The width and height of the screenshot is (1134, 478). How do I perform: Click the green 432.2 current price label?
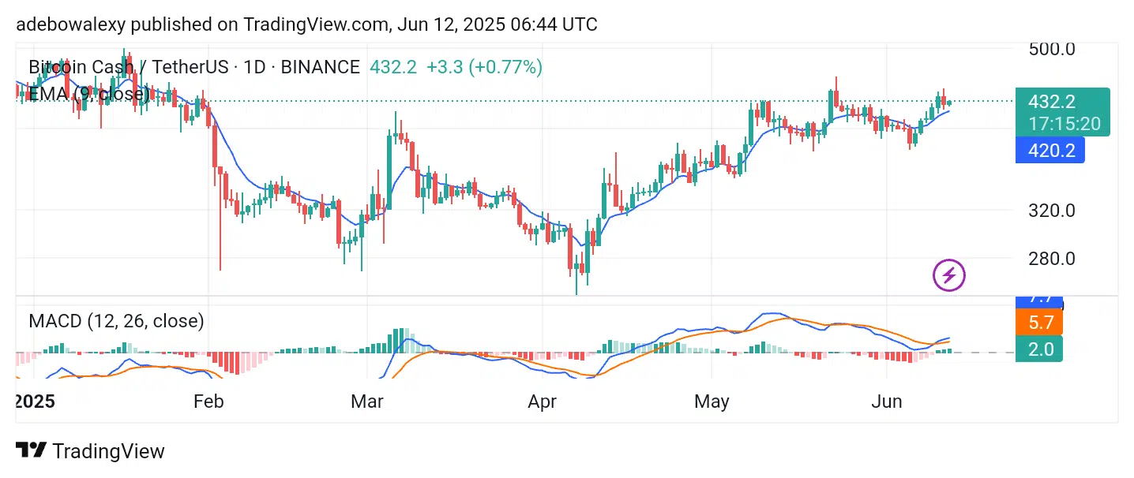tap(1051, 102)
